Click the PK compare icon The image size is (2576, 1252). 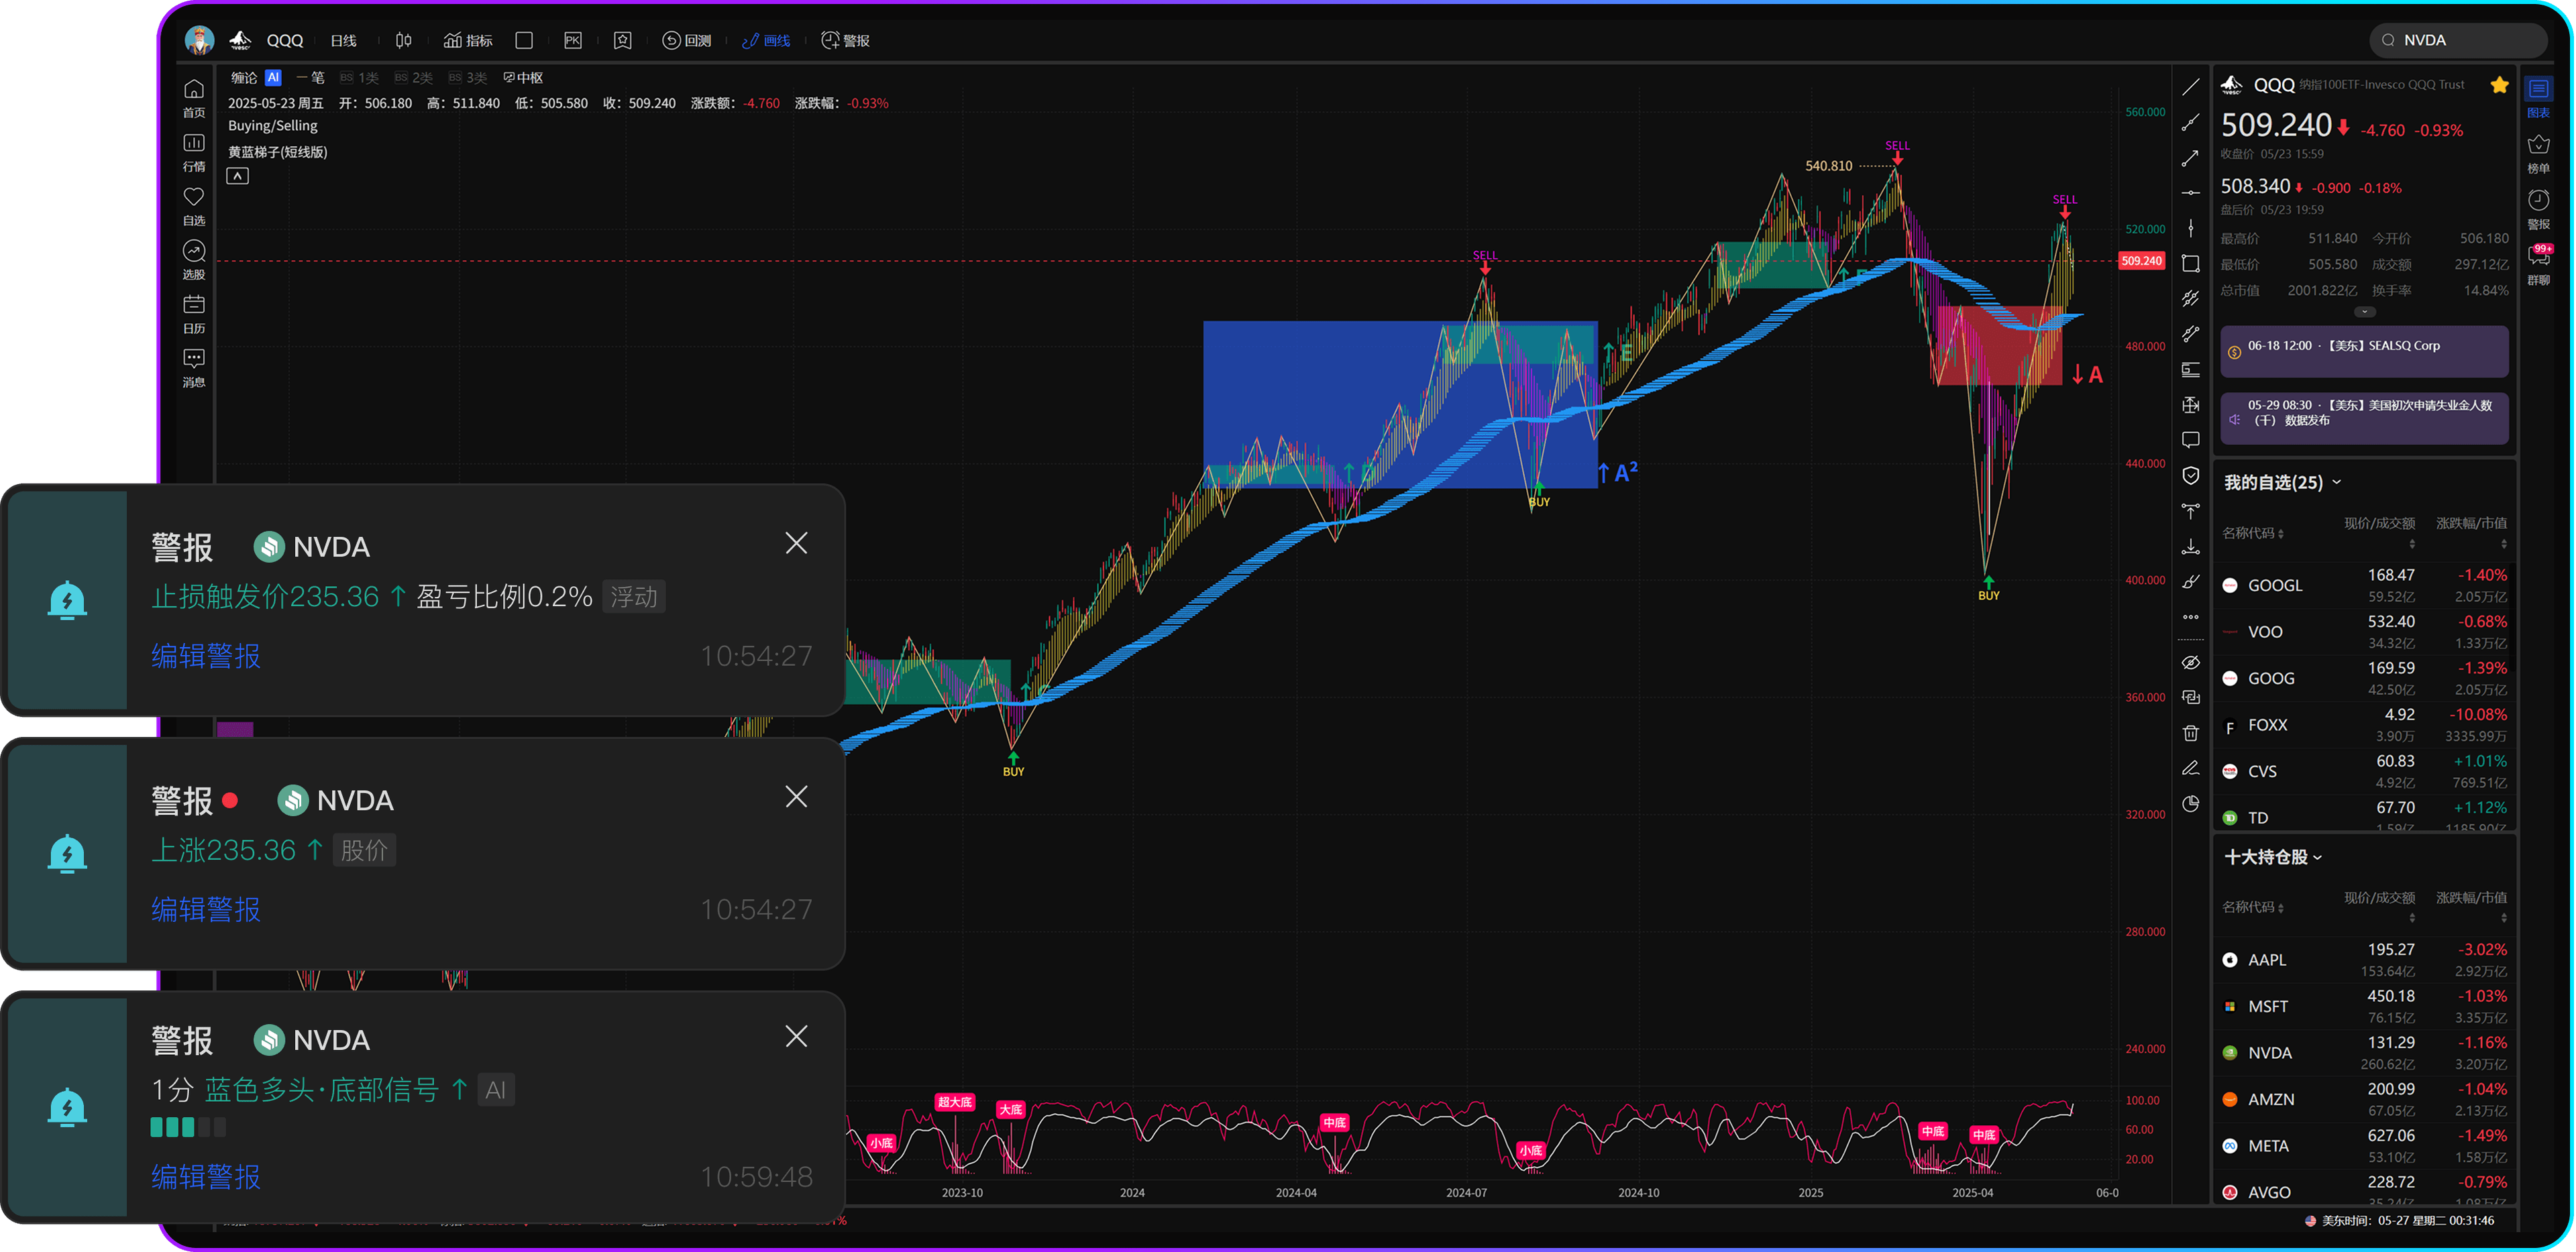point(572,40)
